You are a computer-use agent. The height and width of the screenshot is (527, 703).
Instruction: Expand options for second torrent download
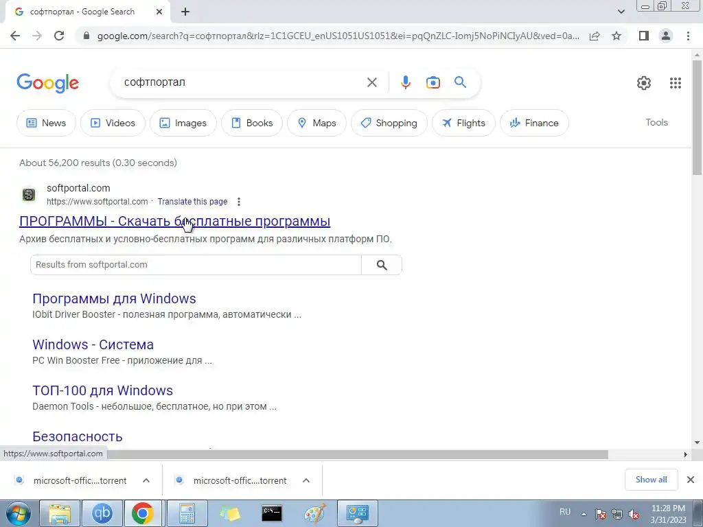click(306, 480)
